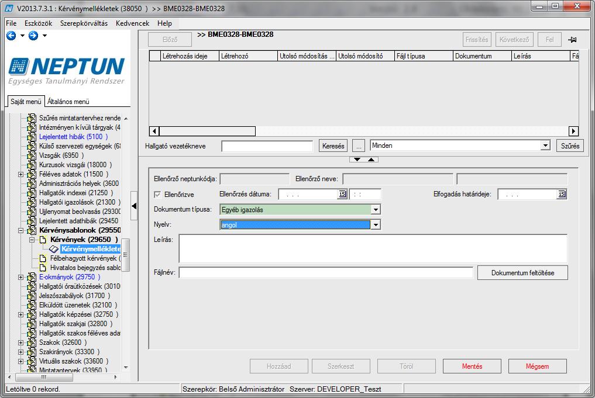This screenshot has height=398, width=595.
Task: Click the Dokumentum feltöltése button
Action: coord(522,272)
